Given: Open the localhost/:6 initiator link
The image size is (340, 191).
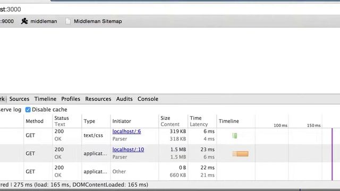Looking at the screenshot, I should click(126, 132).
